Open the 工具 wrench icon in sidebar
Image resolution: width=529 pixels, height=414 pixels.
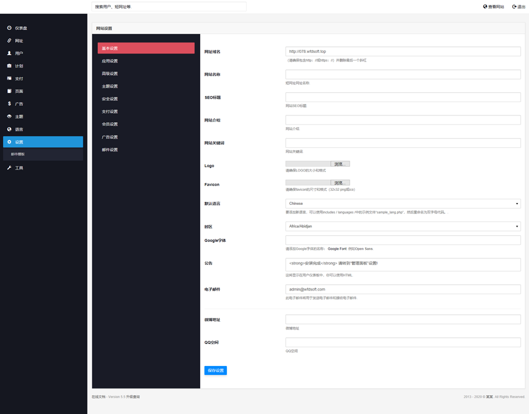click(9, 168)
